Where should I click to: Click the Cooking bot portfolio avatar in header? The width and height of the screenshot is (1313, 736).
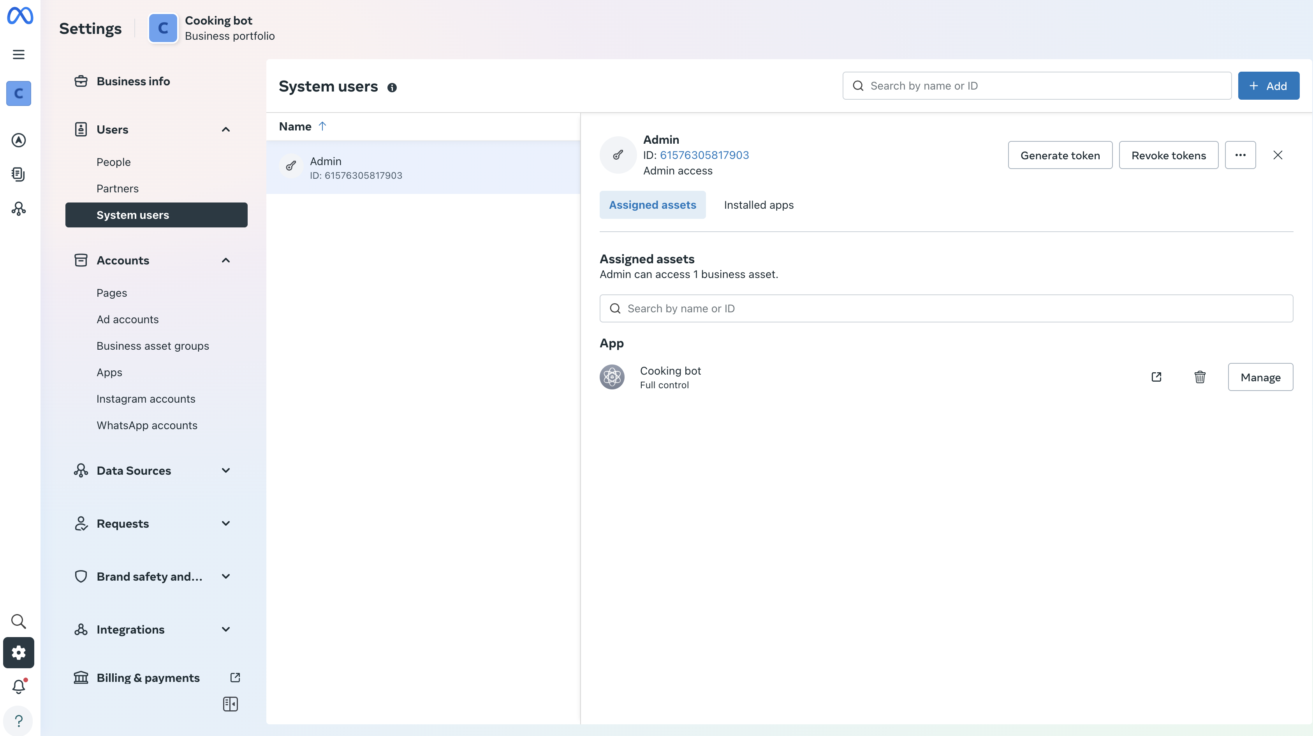click(163, 28)
